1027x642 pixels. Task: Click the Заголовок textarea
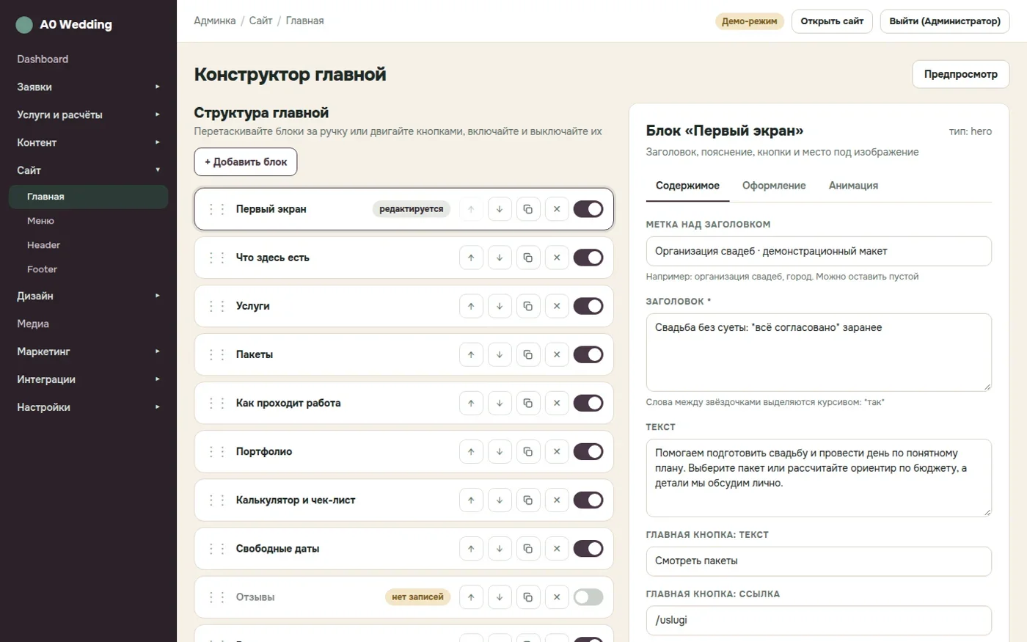[819, 352]
